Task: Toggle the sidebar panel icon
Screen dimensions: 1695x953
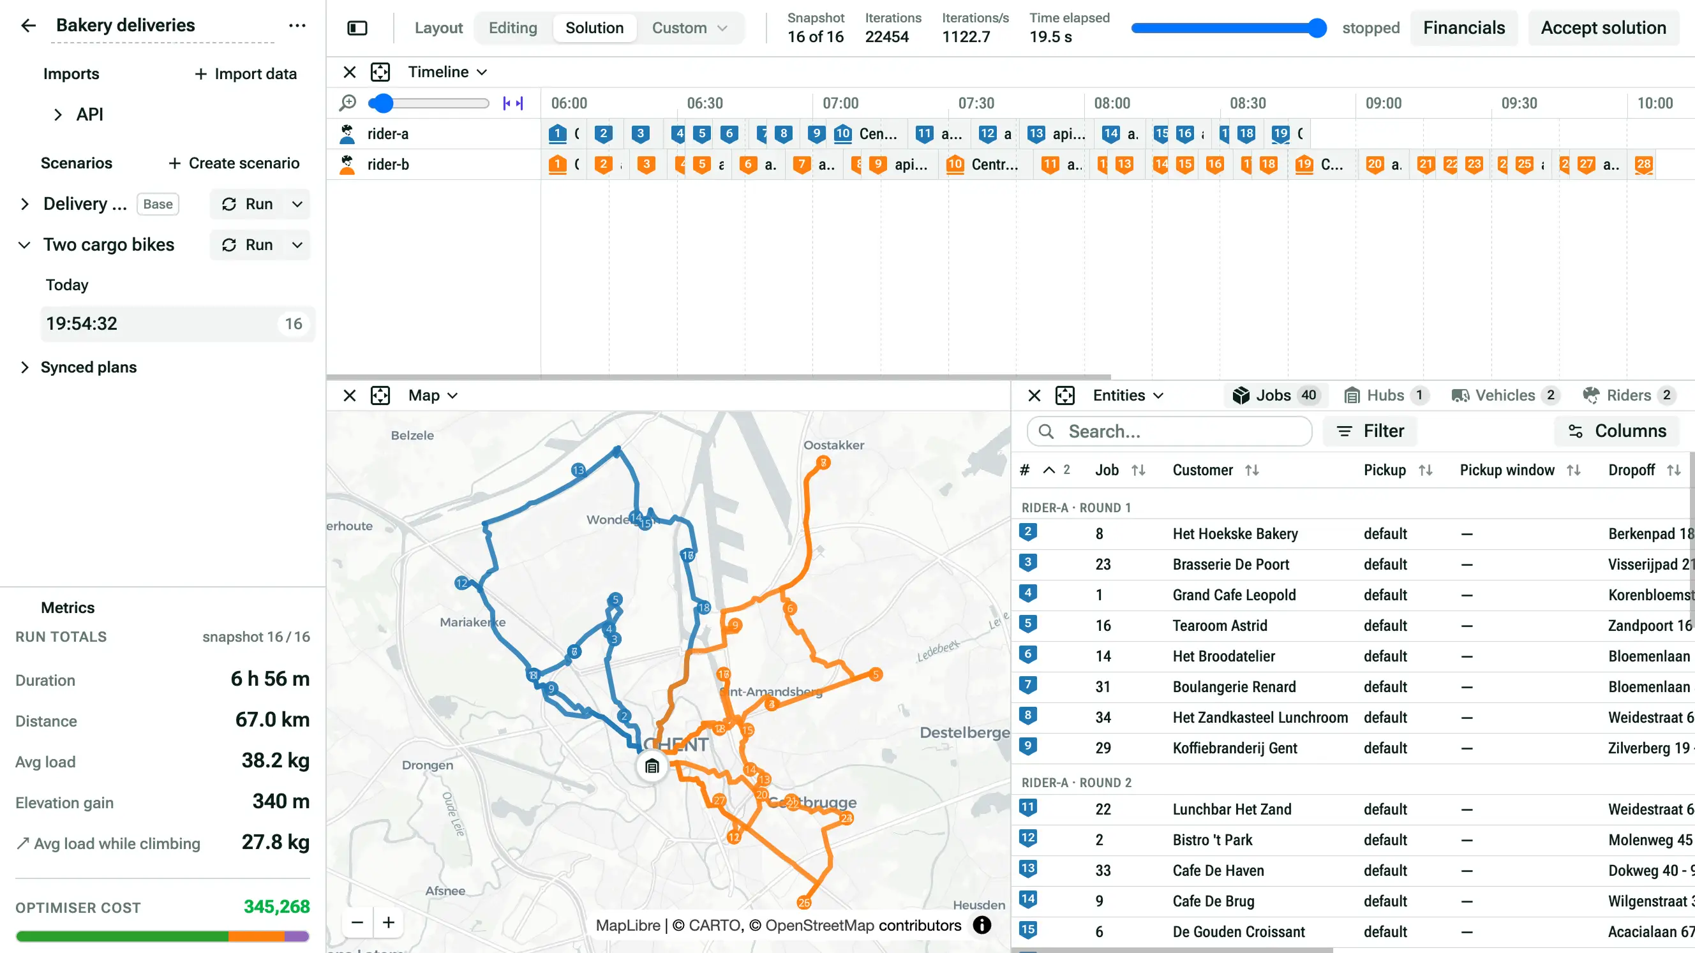Action: click(357, 27)
